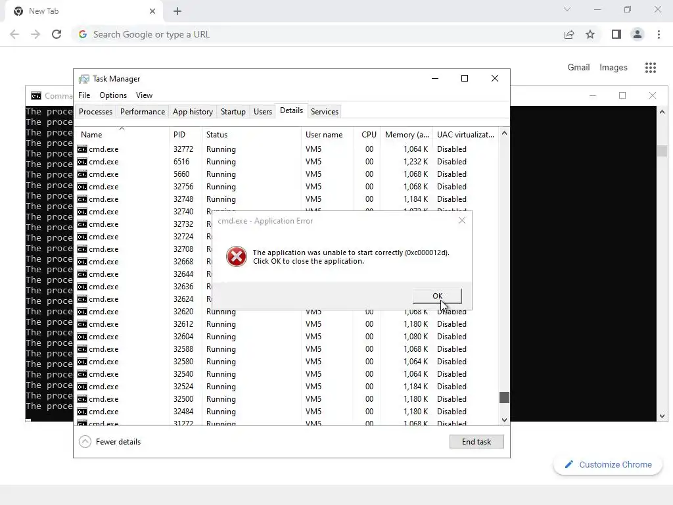The image size is (673, 505).
Task: Maximize the Task Manager window
Action: tap(465, 78)
